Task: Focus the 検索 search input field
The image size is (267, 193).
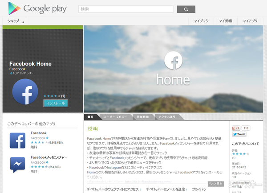Action: (126, 9)
